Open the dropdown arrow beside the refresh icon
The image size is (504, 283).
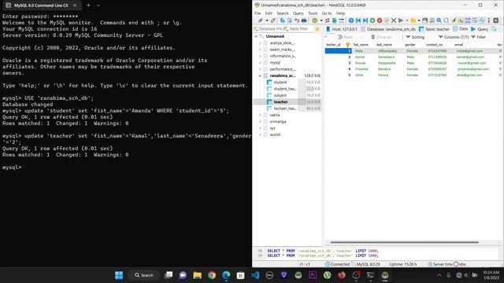click(321, 20)
